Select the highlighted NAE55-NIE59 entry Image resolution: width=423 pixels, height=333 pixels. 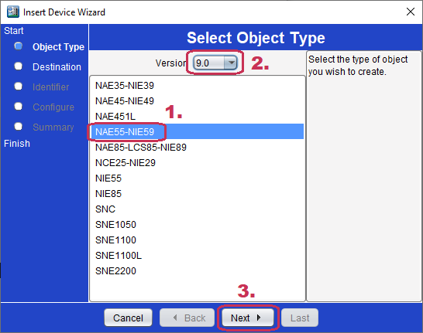point(198,131)
